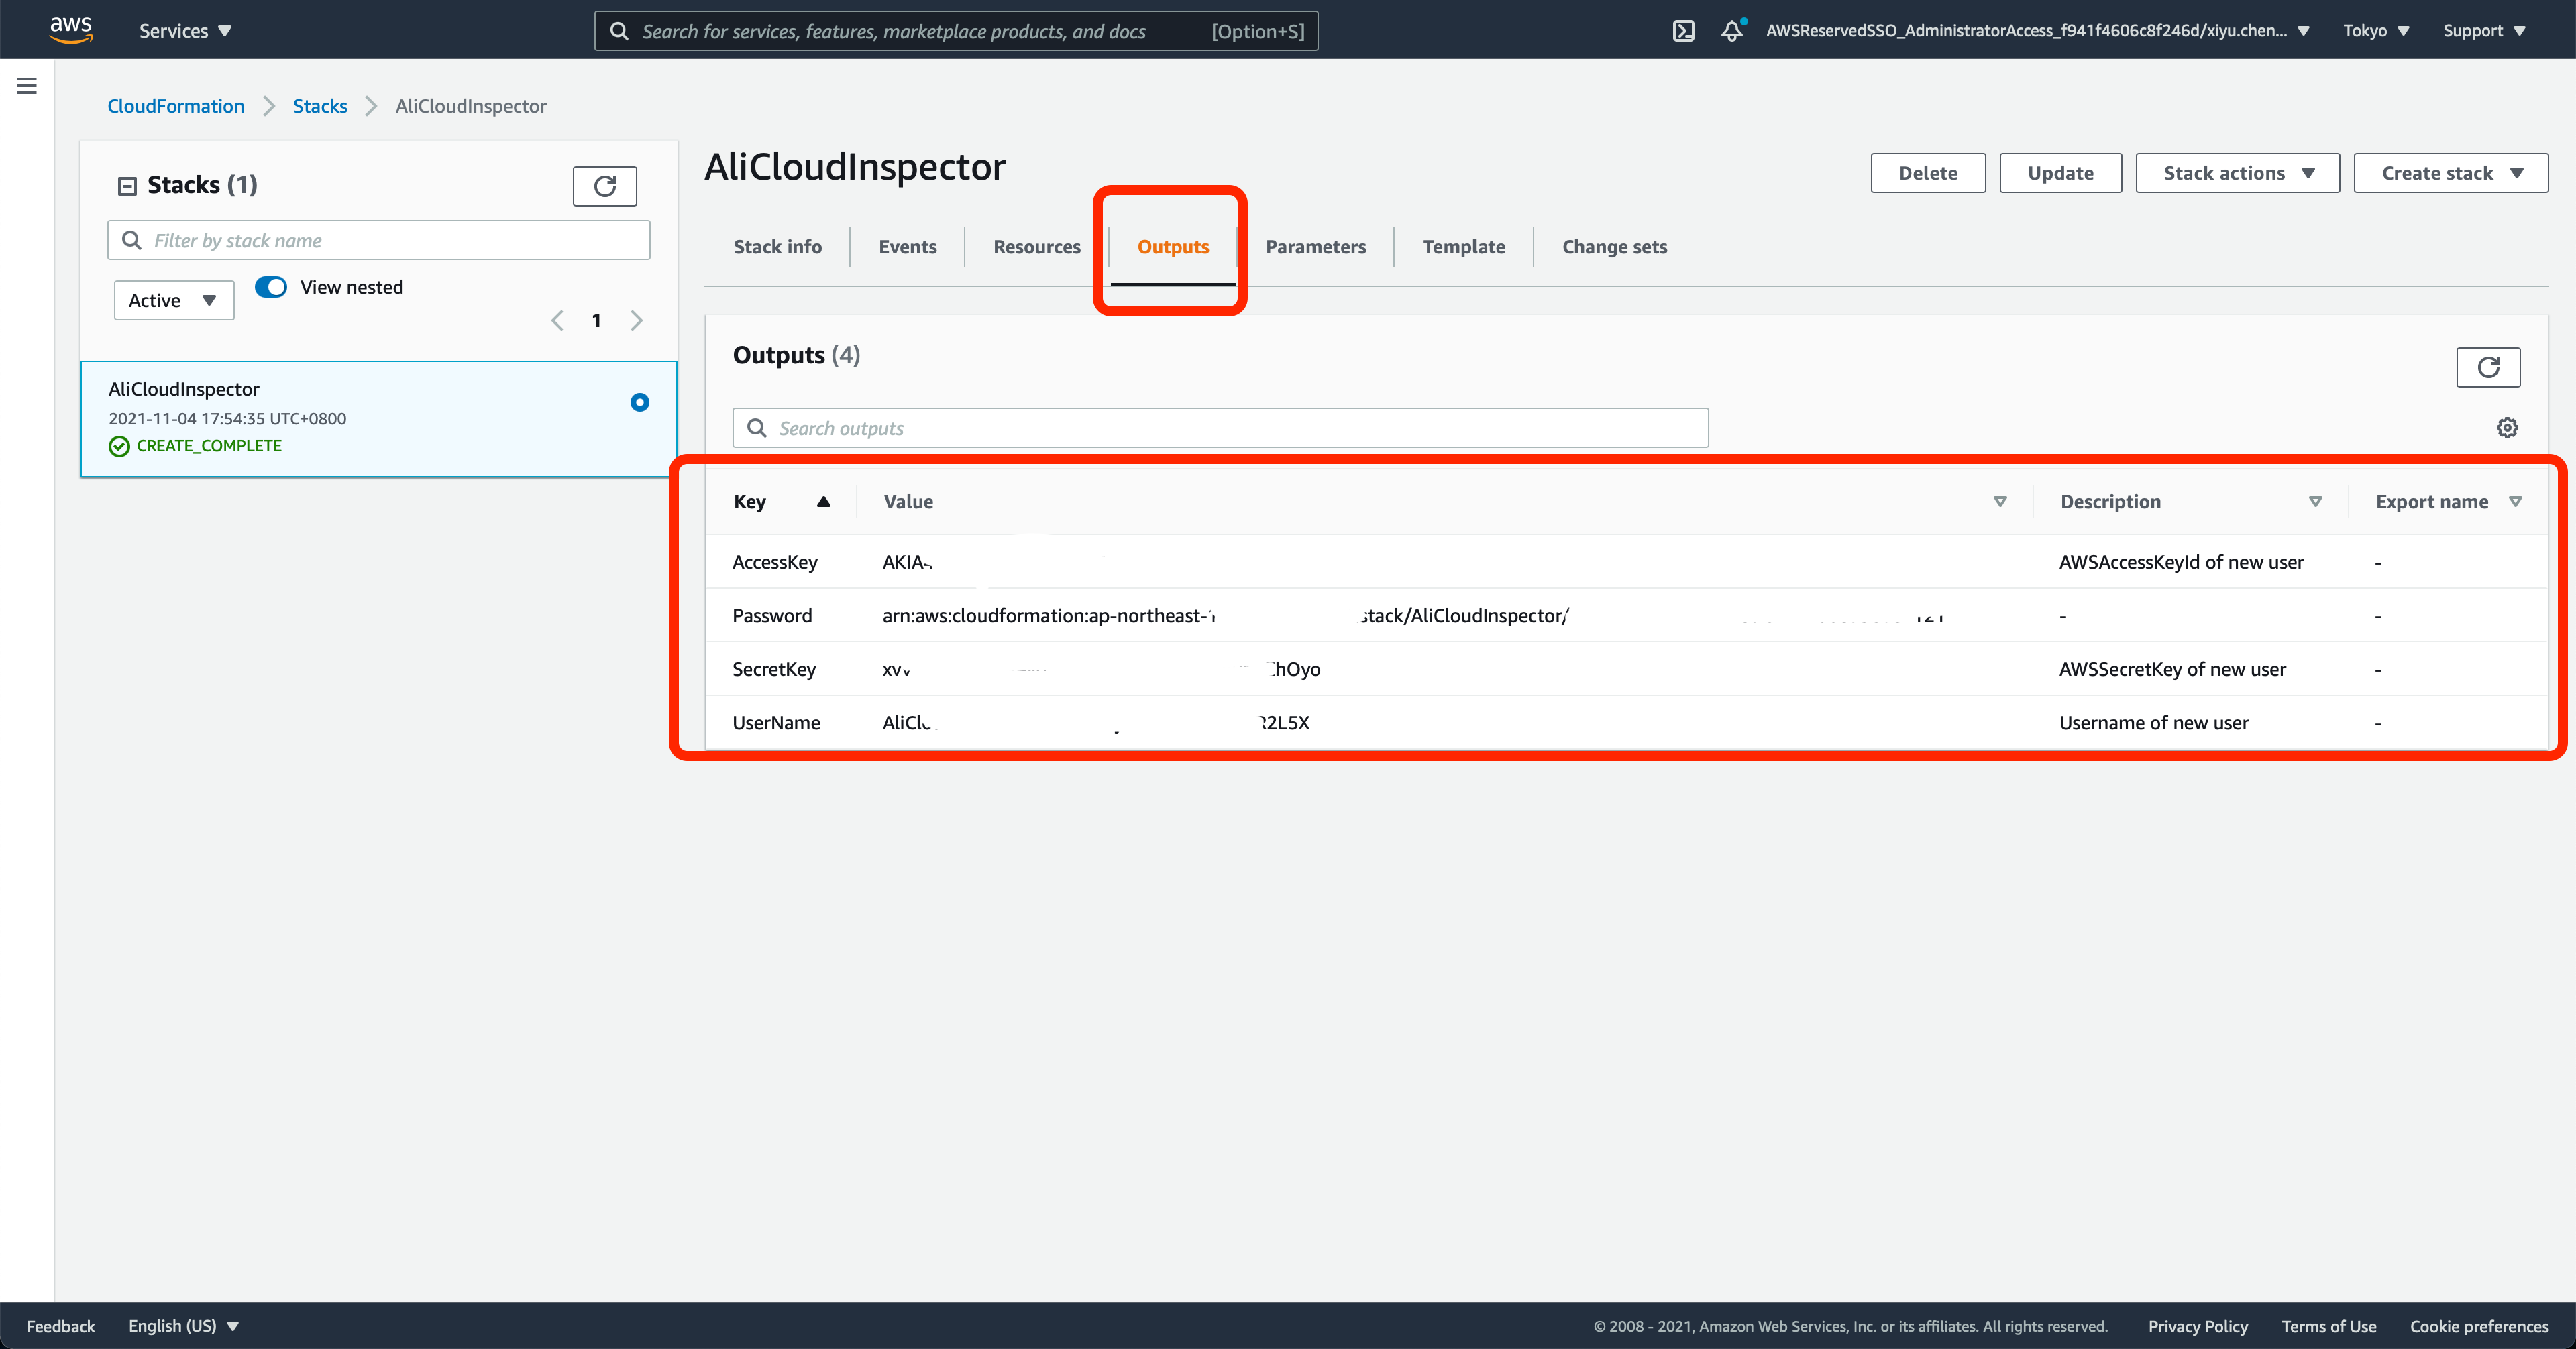Image resolution: width=2576 pixels, height=1349 pixels.
Task: Open the Support menu
Action: [2484, 31]
